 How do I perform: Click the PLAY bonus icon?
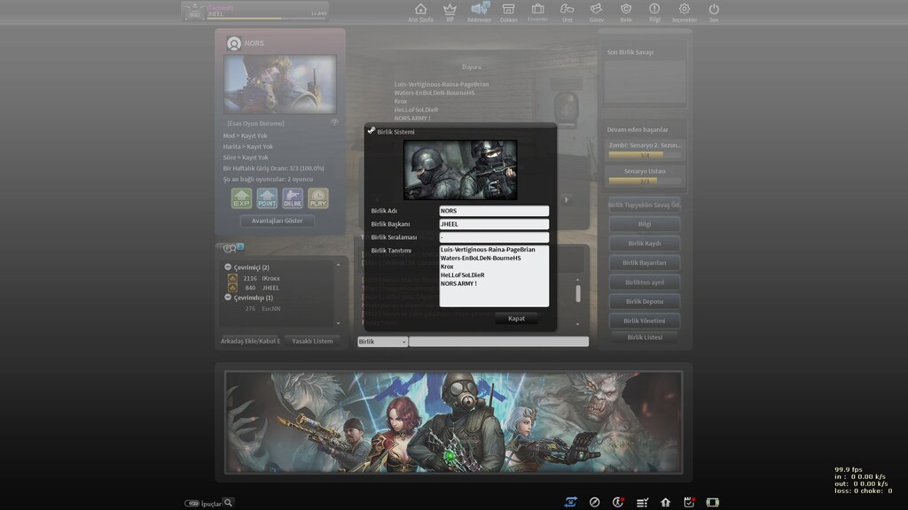click(318, 198)
